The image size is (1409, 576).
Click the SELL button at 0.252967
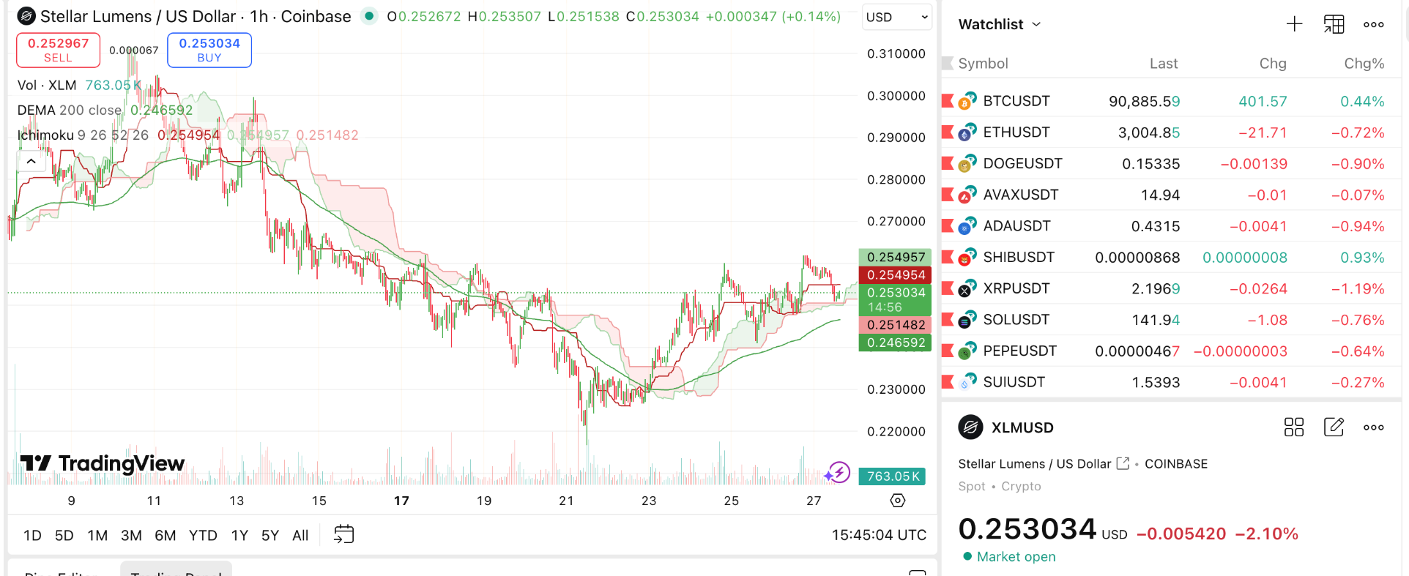(x=58, y=50)
